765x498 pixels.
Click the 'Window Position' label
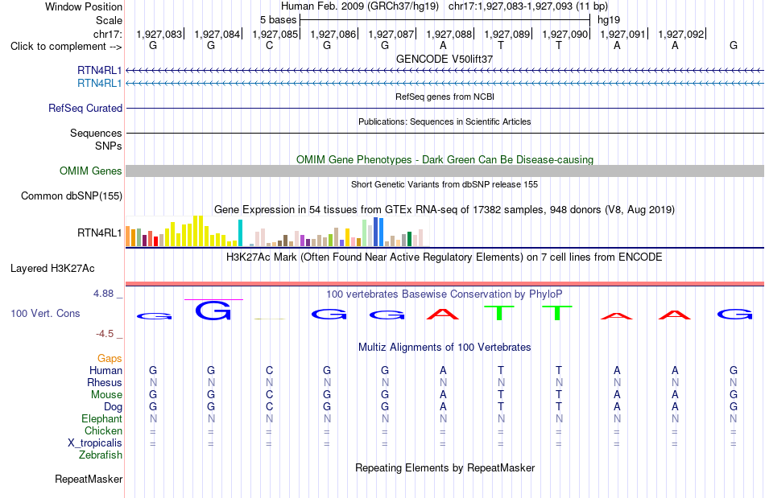pyautogui.click(x=84, y=6)
